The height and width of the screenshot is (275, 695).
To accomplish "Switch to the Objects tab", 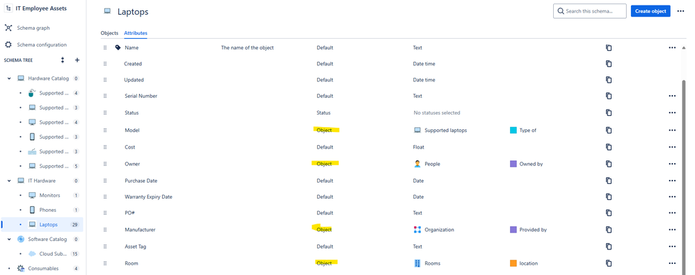I will click(x=109, y=33).
